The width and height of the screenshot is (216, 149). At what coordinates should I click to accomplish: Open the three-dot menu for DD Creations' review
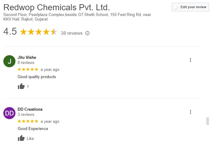click(191, 112)
